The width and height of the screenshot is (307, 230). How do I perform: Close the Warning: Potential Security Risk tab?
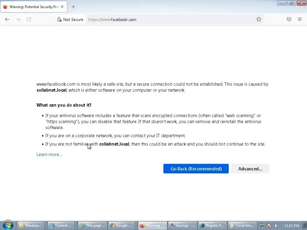[62, 7]
